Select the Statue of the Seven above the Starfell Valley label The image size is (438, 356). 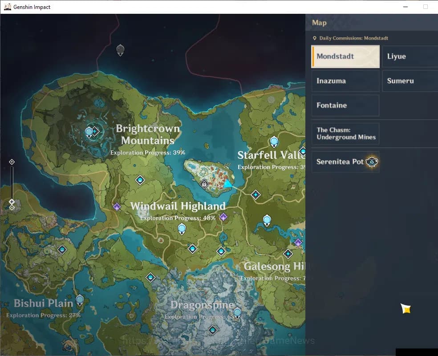coord(274,142)
